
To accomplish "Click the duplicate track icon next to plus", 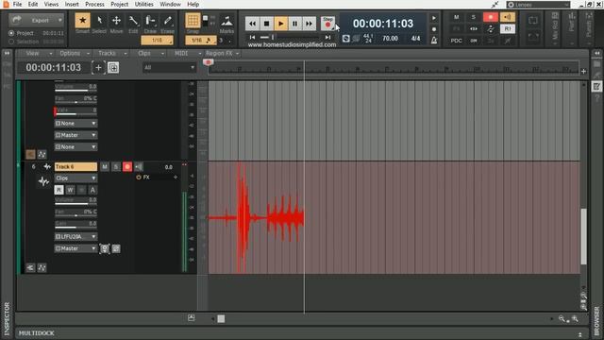I will 113,68.
